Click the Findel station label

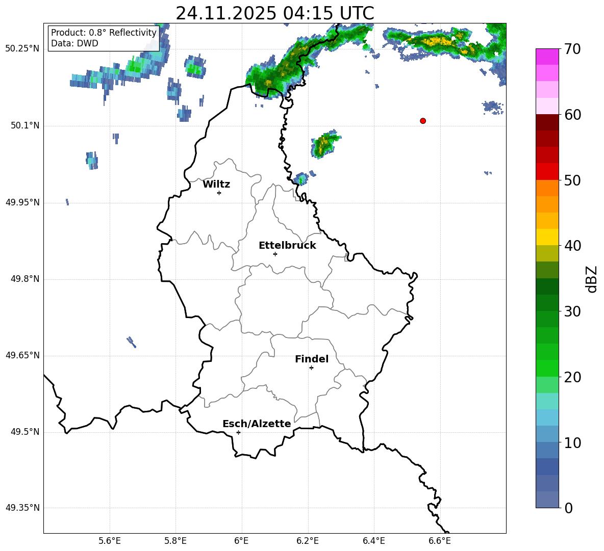coord(312,359)
